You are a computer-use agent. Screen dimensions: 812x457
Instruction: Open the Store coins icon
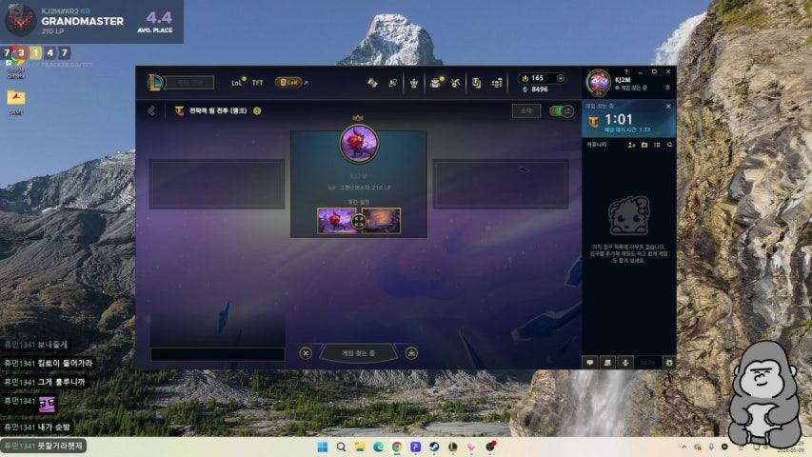point(497,83)
